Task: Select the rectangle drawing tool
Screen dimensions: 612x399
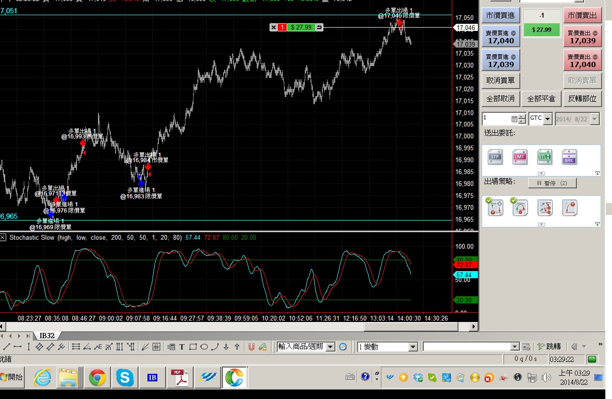Action: pyautogui.click(x=193, y=347)
